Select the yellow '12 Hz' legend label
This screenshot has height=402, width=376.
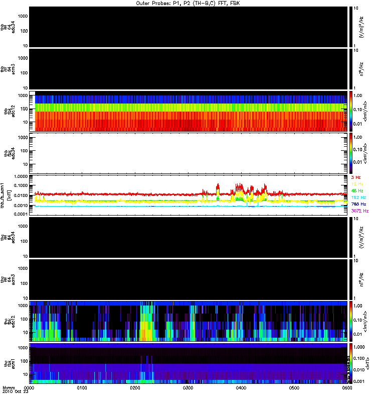(357, 184)
